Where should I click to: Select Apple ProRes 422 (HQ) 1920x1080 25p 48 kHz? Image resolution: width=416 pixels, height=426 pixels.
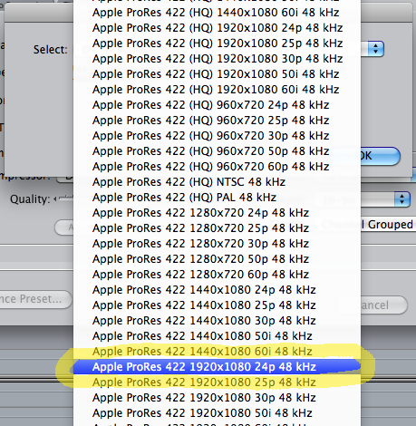pos(217,44)
